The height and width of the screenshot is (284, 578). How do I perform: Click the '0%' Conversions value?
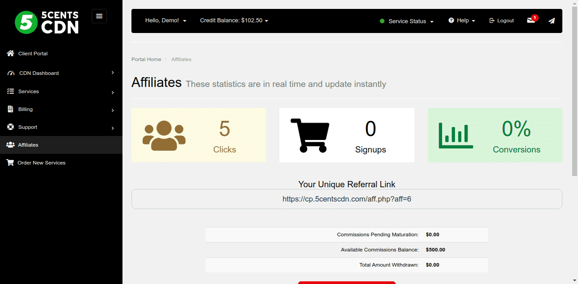(x=516, y=129)
